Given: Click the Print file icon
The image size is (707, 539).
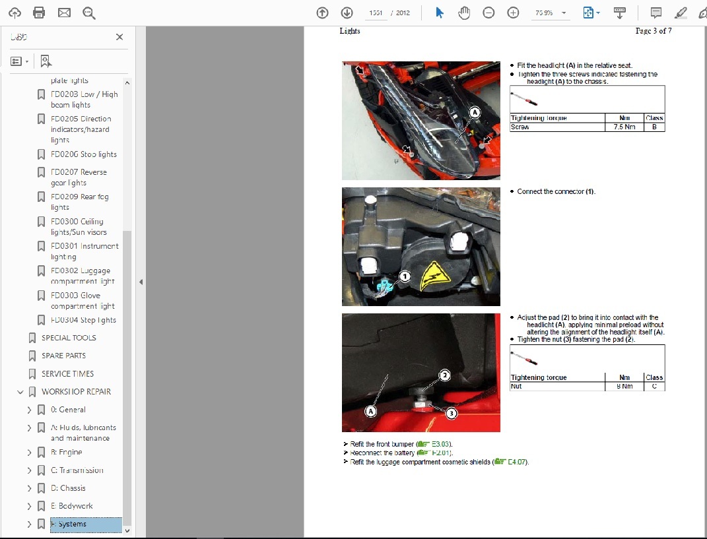Looking at the screenshot, I should pyautogui.click(x=39, y=13).
